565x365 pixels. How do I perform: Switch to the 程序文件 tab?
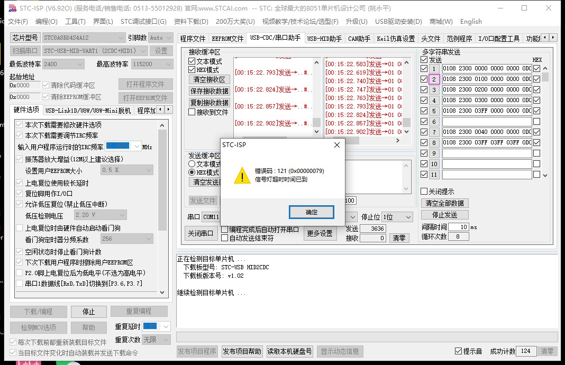[193, 39]
